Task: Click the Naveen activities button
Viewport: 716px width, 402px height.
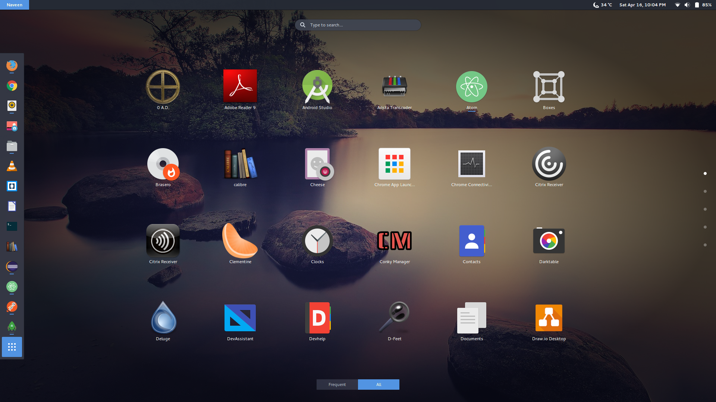Action: coord(15,5)
